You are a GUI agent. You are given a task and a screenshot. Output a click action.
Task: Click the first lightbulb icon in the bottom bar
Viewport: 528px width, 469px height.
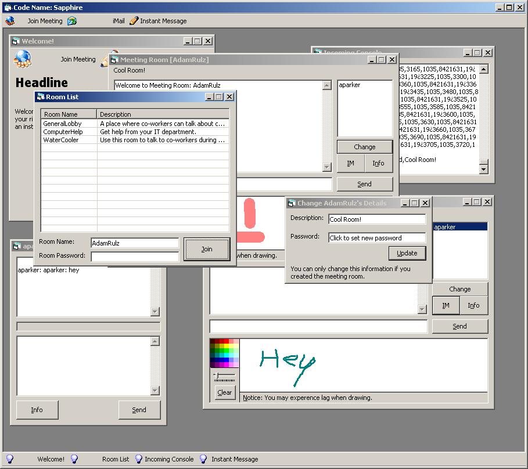[x=9, y=459]
